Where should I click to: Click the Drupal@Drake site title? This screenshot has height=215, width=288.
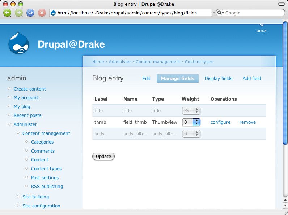71,44
